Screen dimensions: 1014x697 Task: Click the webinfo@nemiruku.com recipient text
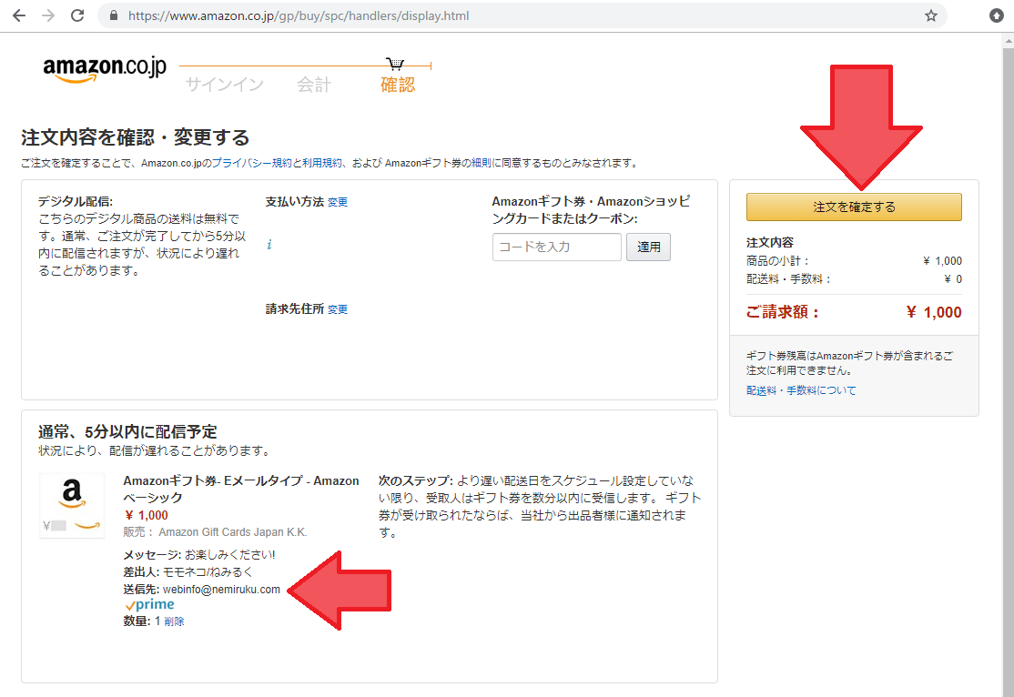[221, 590]
